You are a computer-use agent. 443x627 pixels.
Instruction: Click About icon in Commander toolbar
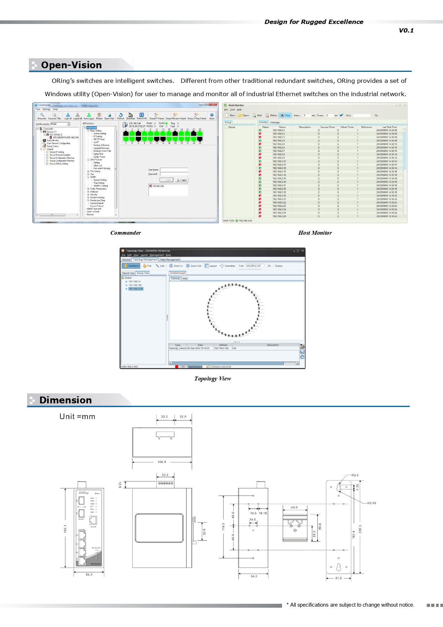tap(212, 116)
